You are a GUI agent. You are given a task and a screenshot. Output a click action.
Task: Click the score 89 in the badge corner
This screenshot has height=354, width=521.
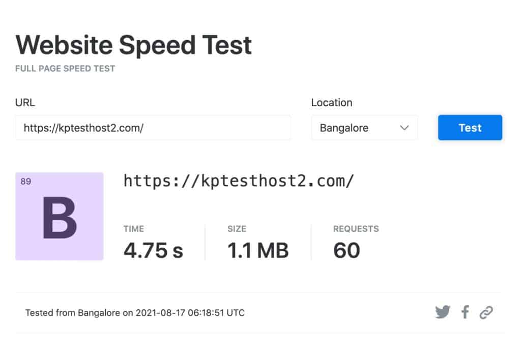(26, 181)
